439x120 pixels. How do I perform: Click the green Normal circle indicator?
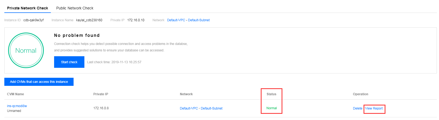(26, 50)
